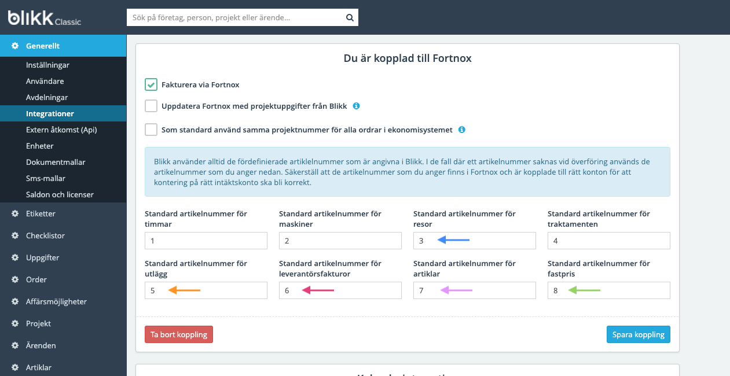
Task: Click the leverantörsfakturor article number field
Action: [340, 290]
